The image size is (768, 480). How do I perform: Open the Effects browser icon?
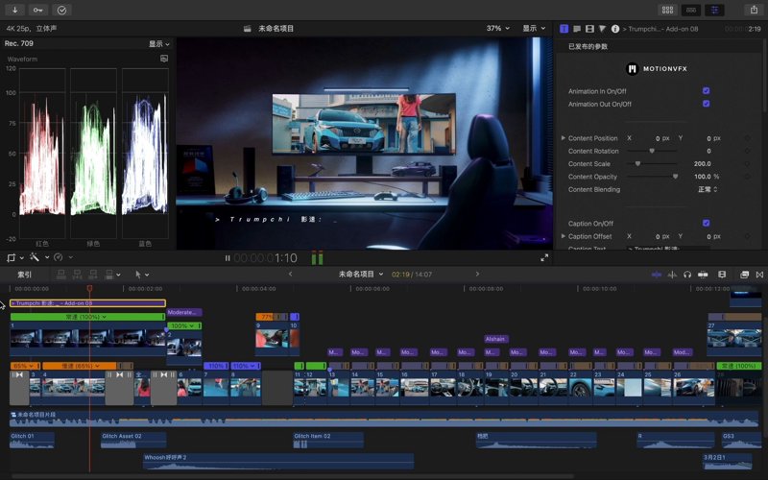click(x=745, y=275)
